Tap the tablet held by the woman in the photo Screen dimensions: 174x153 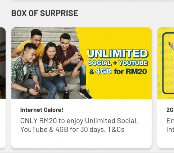57,71
